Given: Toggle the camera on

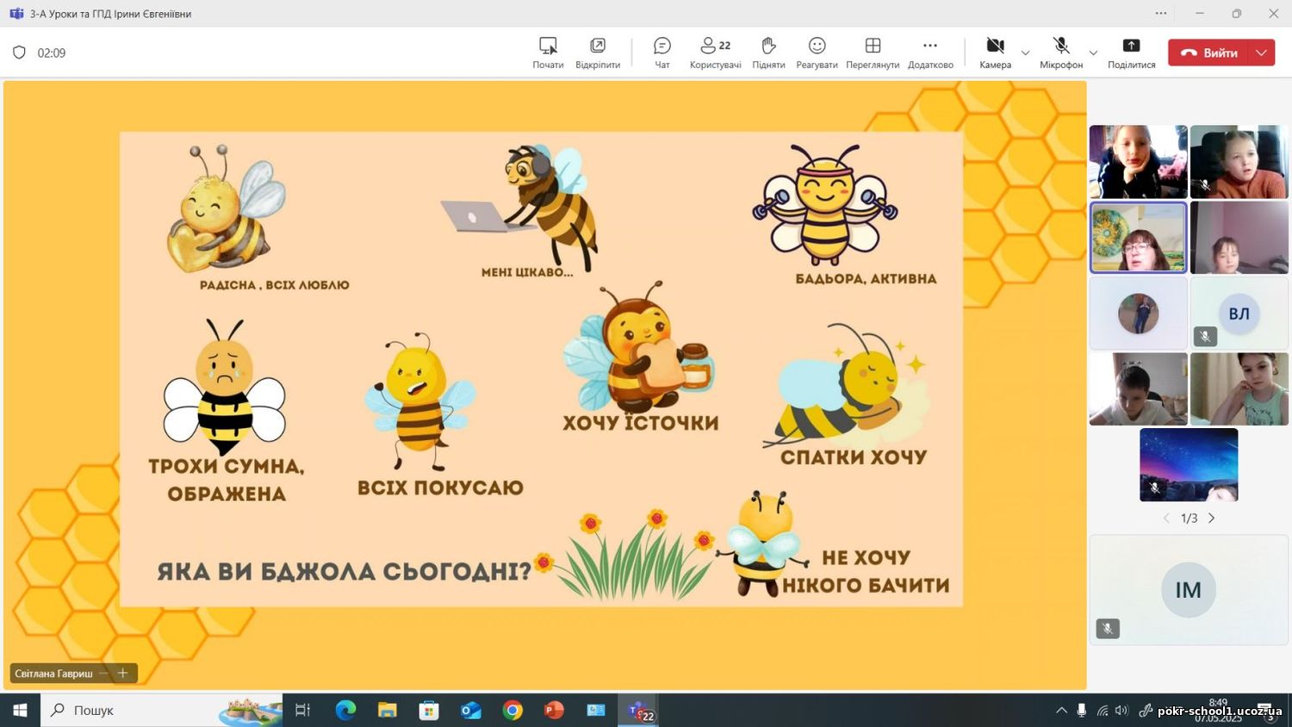Looking at the screenshot, I should tap(995, 52).
